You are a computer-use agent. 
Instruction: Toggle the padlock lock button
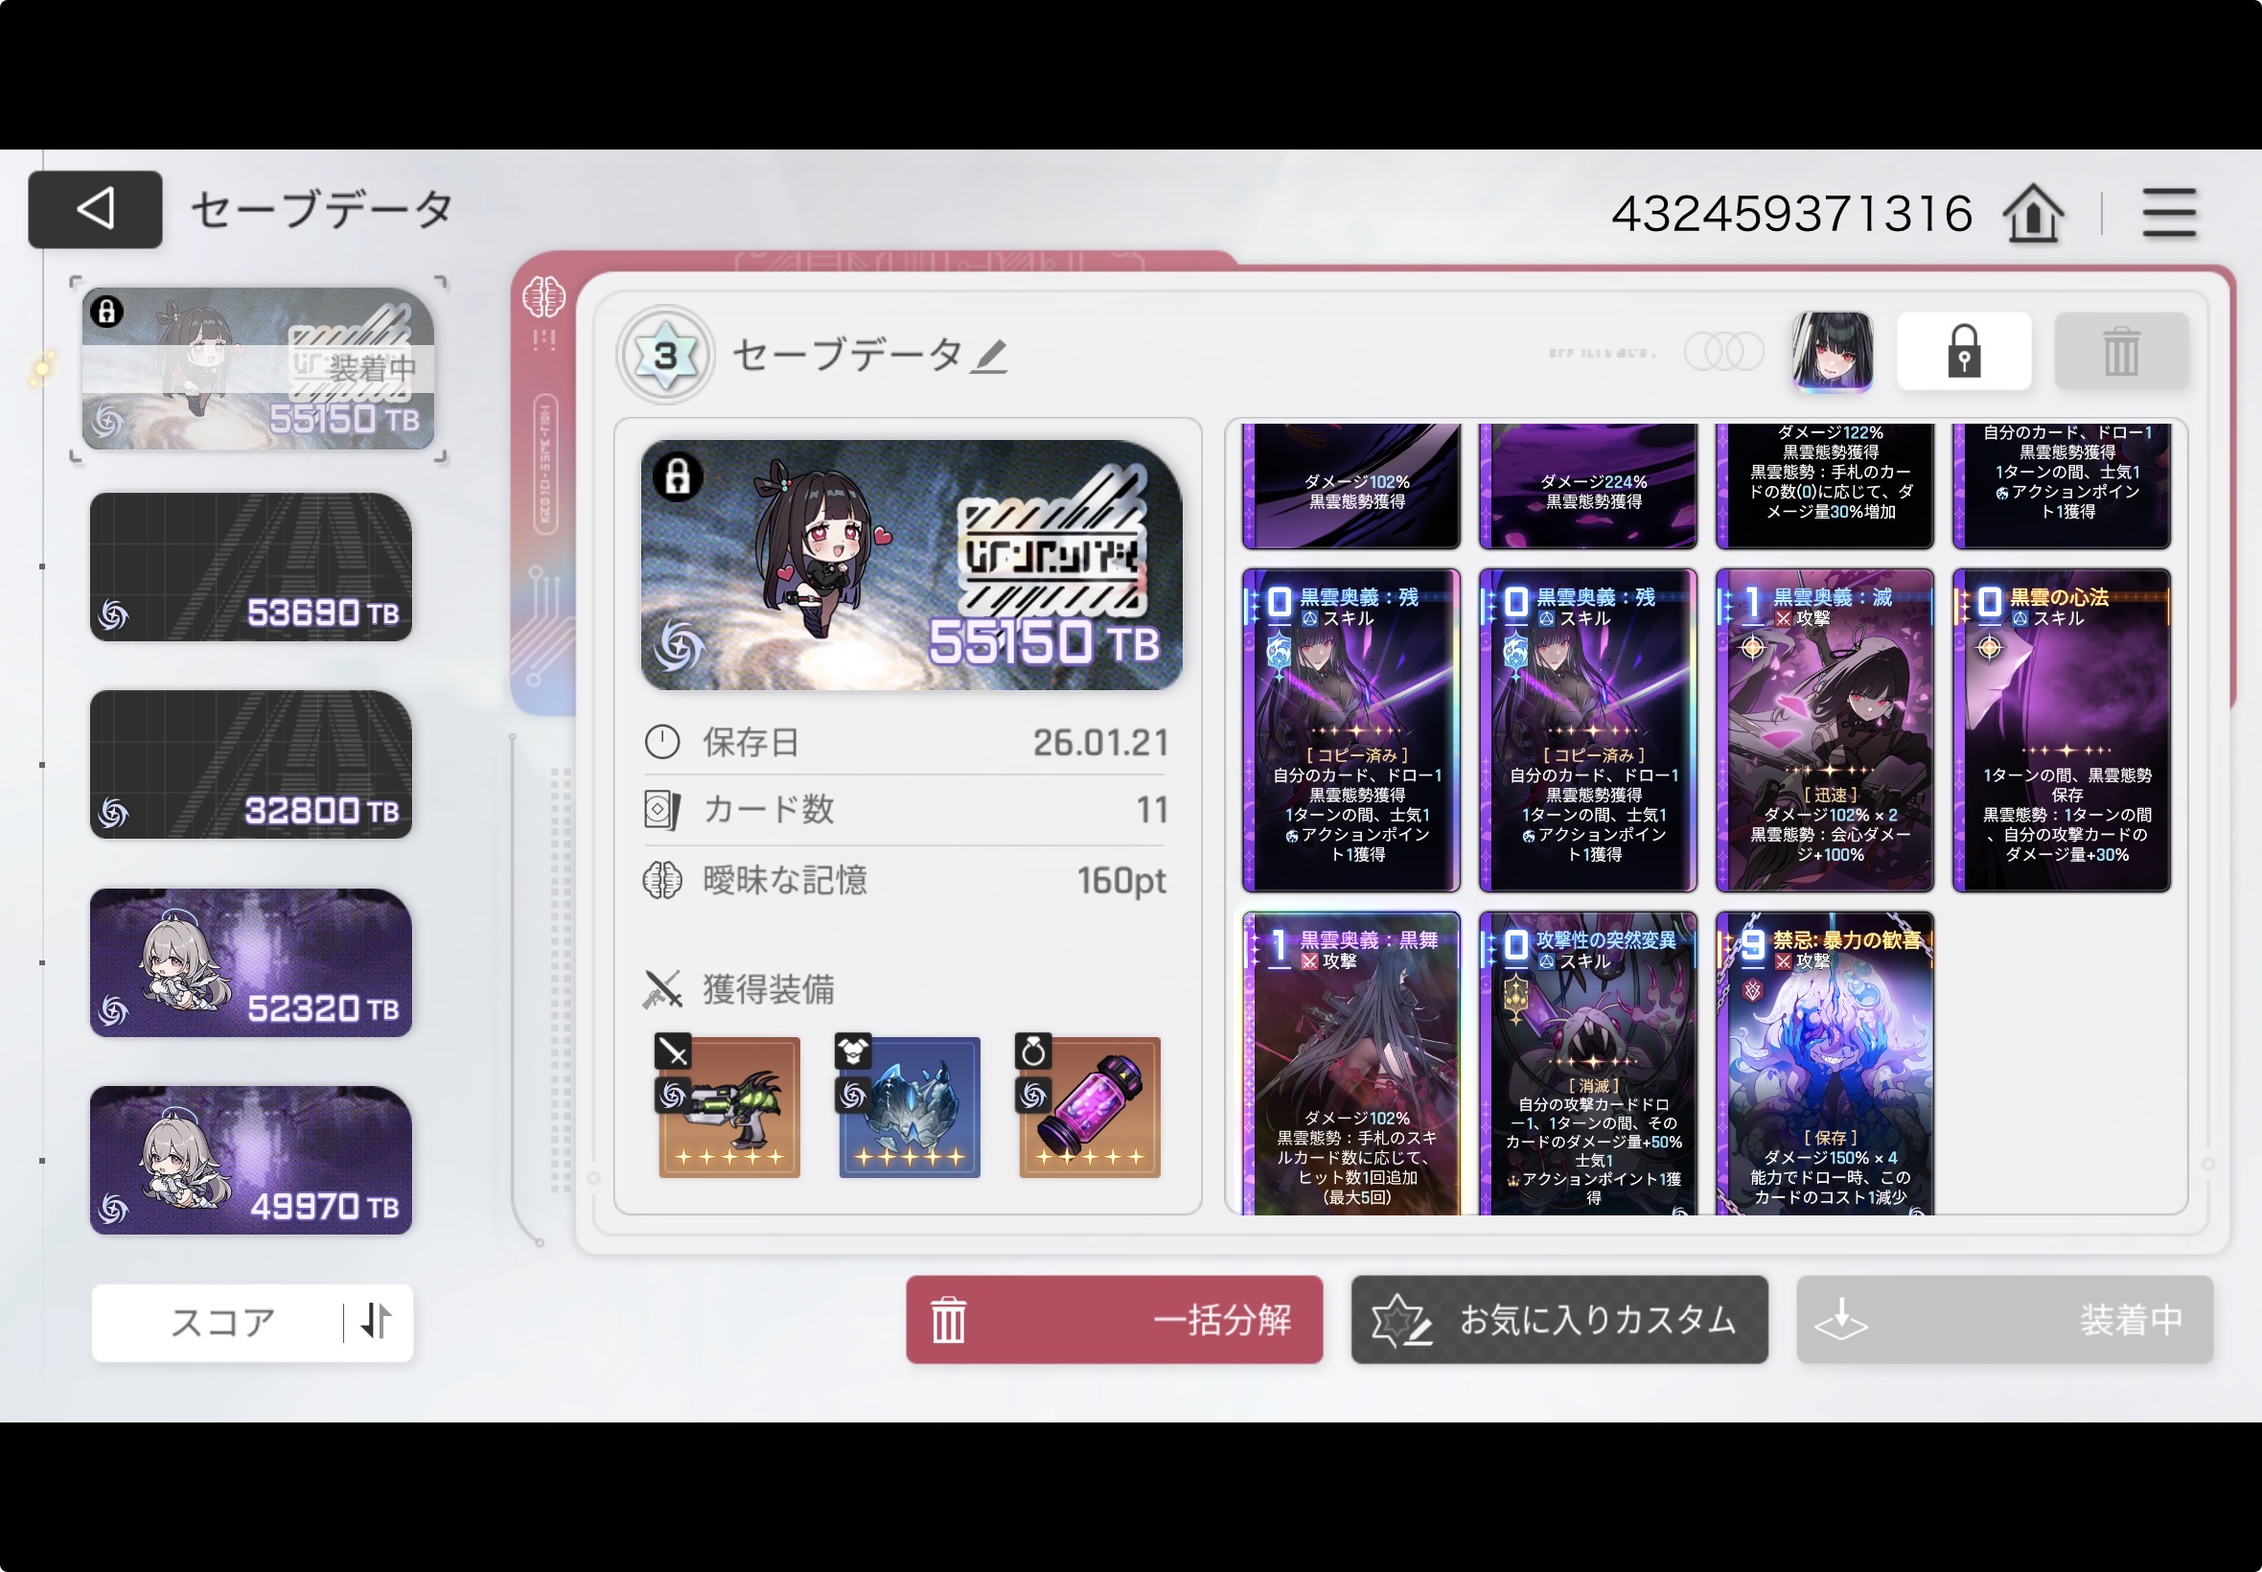1964,352
